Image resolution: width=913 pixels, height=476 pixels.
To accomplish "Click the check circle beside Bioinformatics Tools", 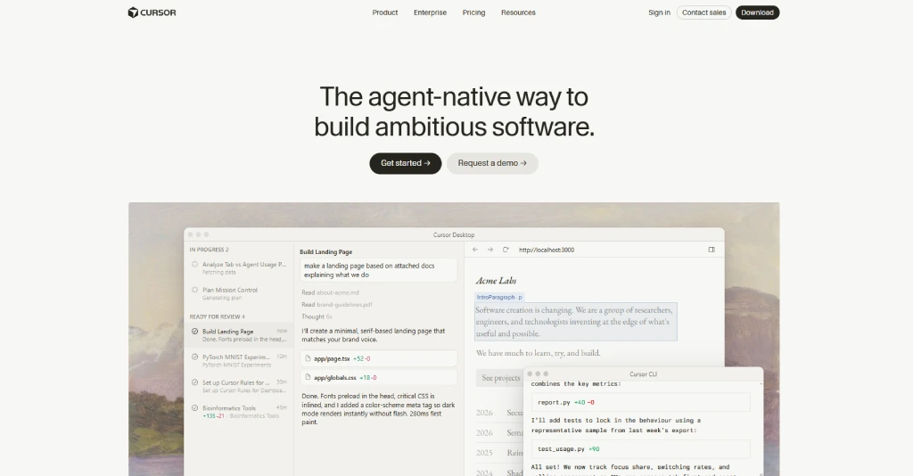I will point(194,408).
